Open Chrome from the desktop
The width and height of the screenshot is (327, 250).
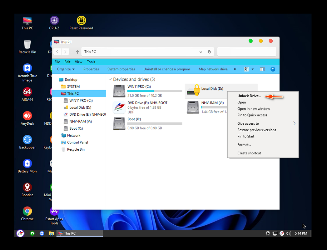(x=27, y=214)
